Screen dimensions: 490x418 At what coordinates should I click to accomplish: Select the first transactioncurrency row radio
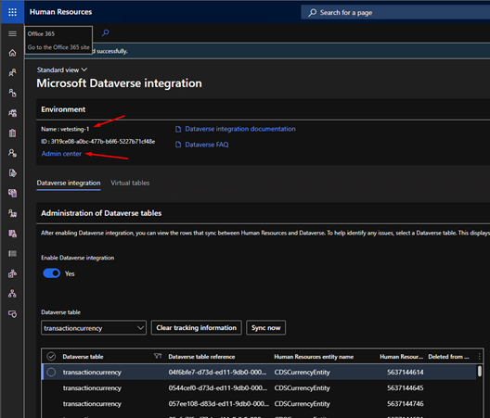(x=51, y=372)
